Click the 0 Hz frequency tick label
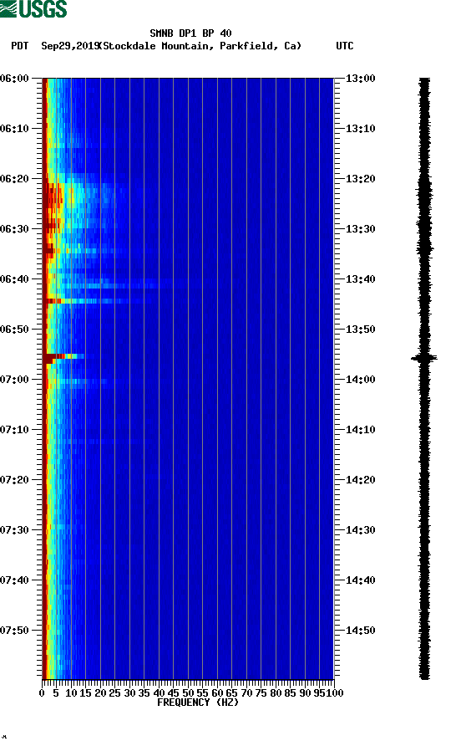The height and width of the screenshot is (746, 461). coord(42,693)
